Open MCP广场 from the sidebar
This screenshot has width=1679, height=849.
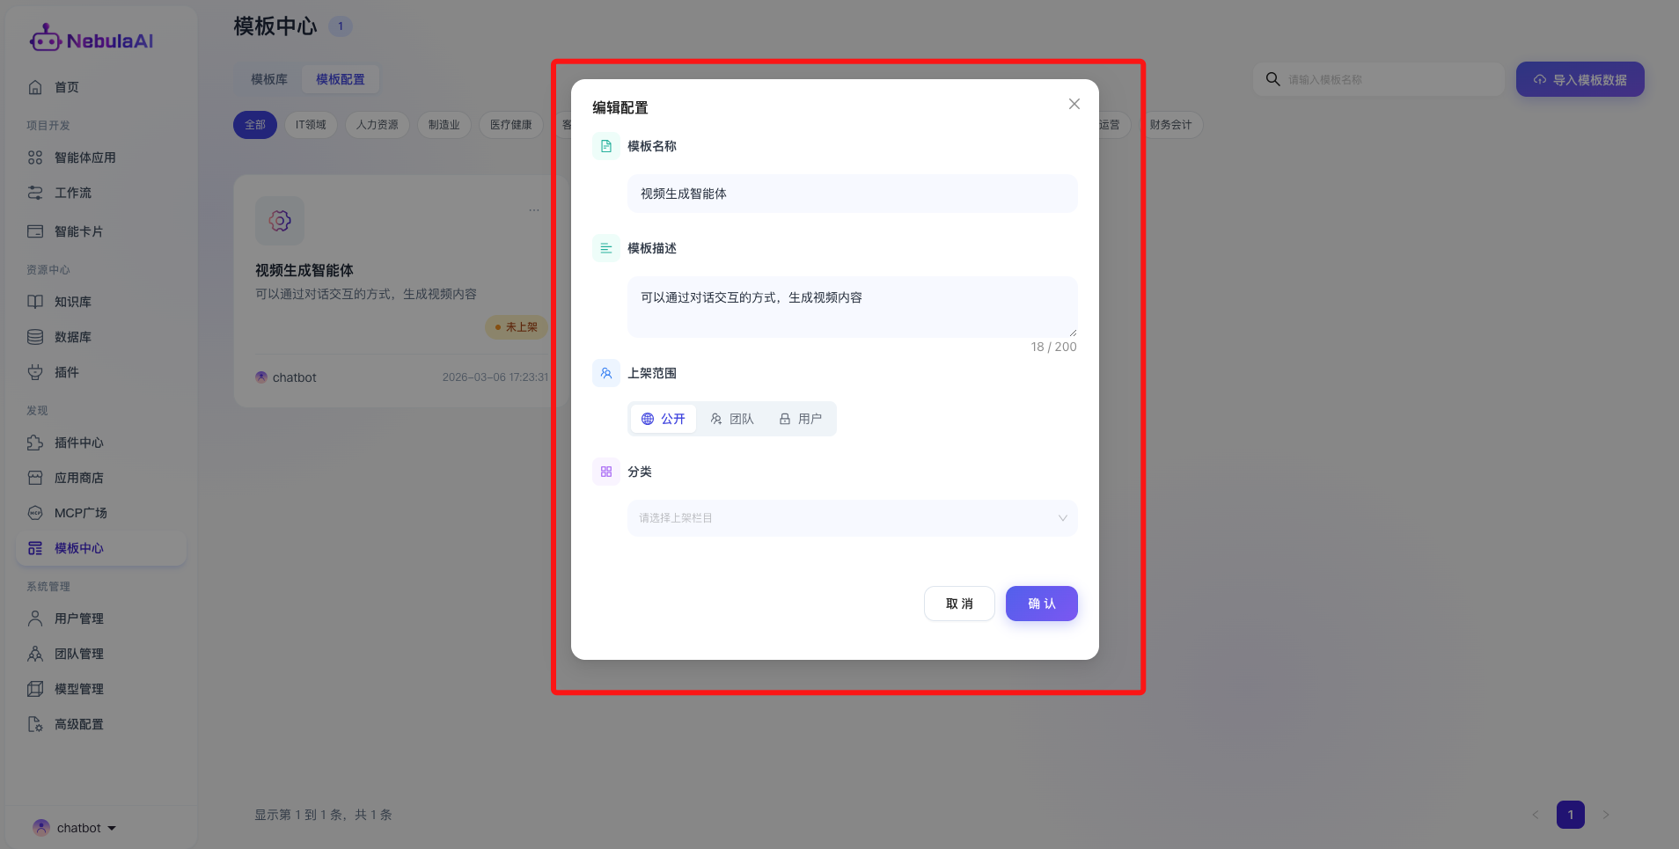(80, 513)
